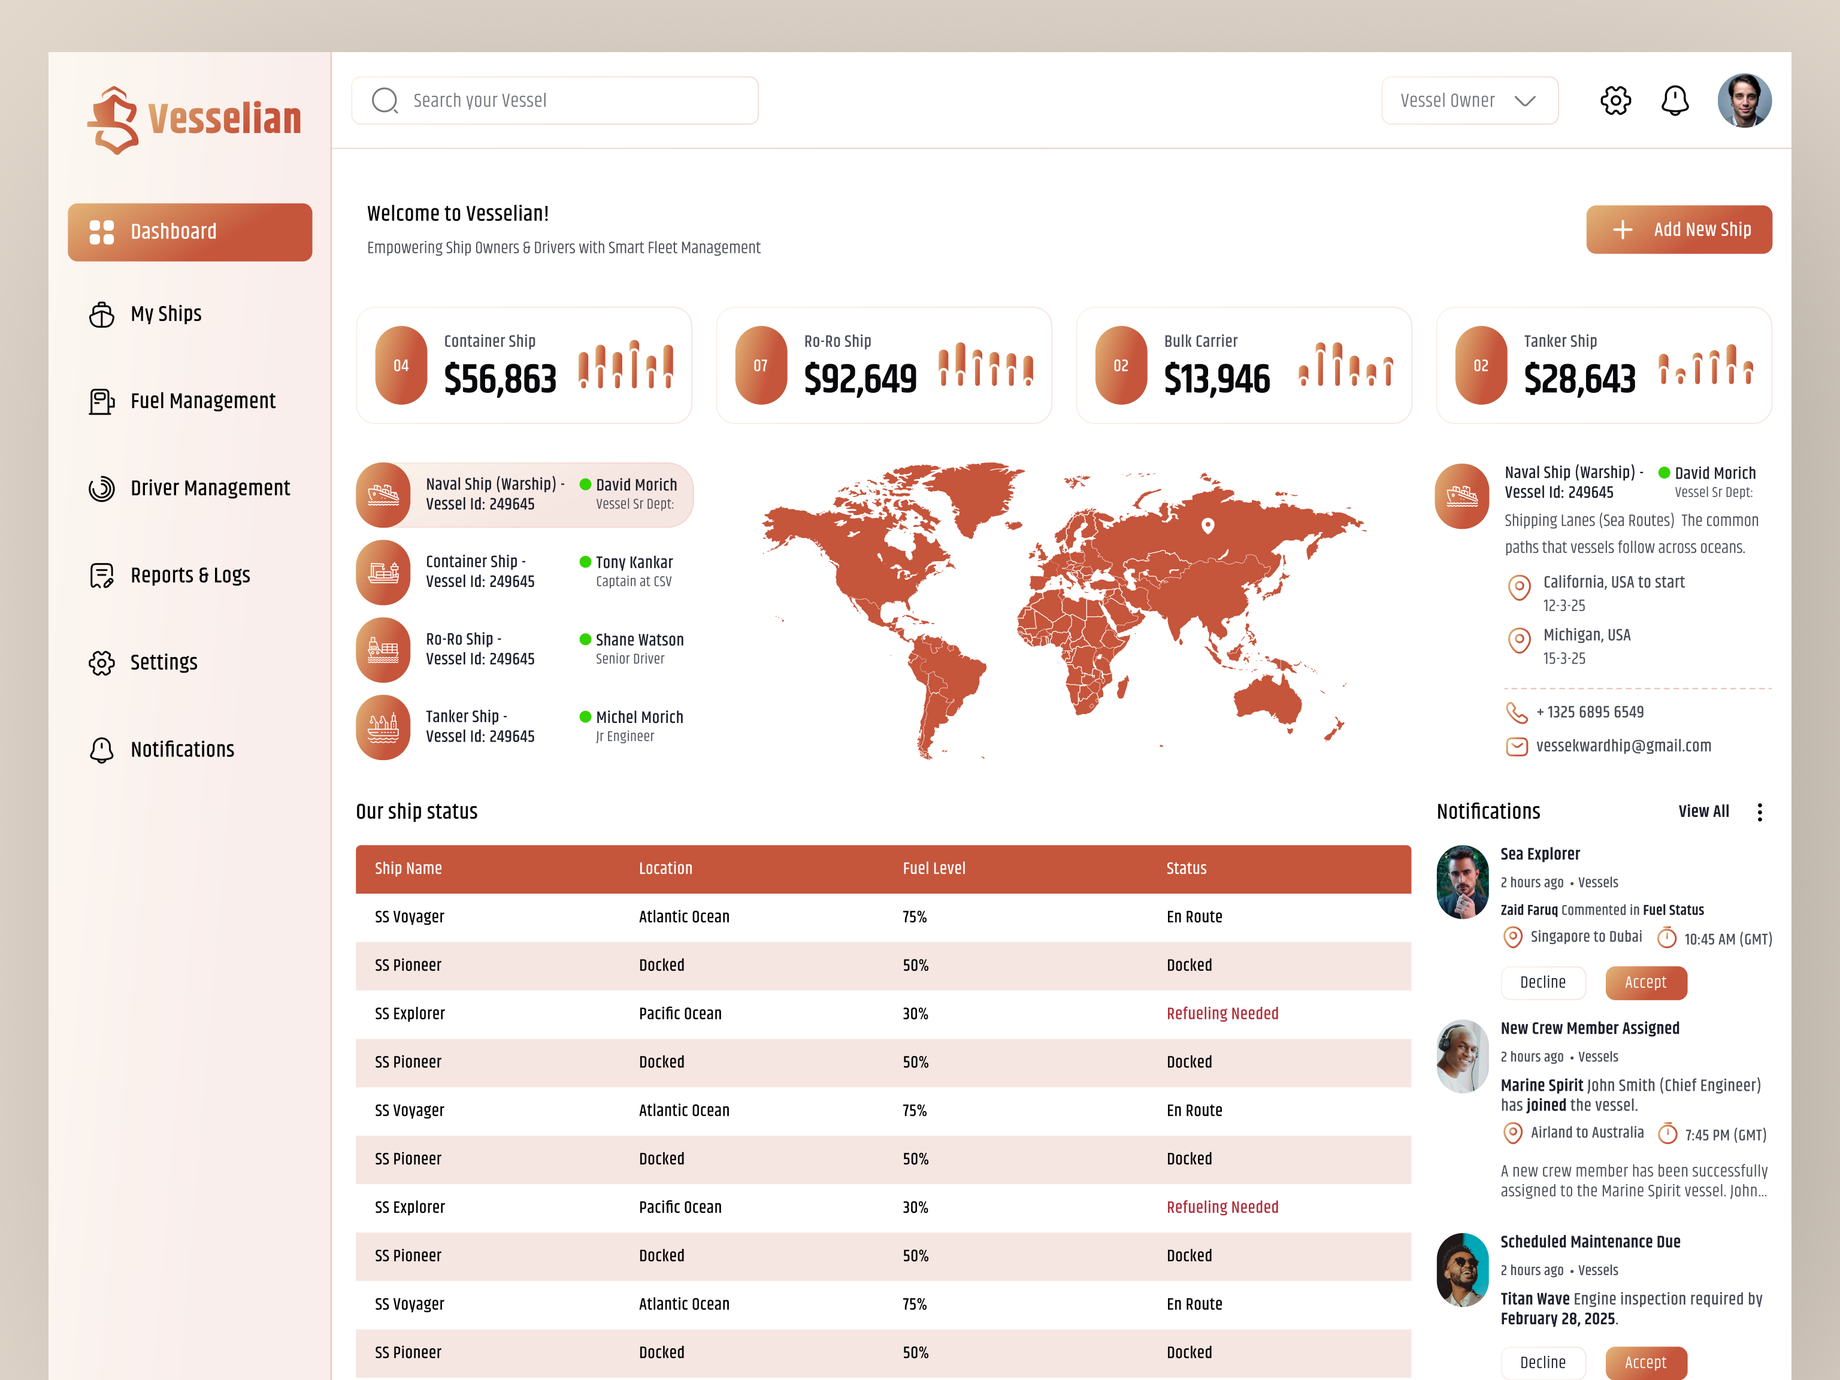
Task: Open the Vessel Owner dropdown
Action: (1469, 101)
